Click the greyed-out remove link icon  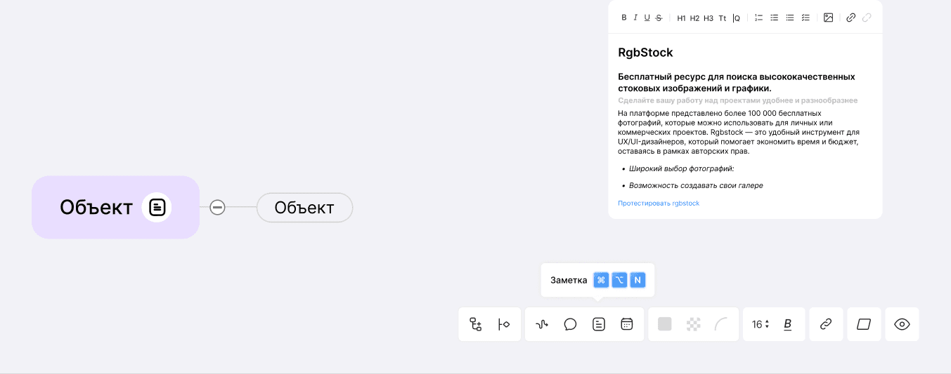coord(867,18)
